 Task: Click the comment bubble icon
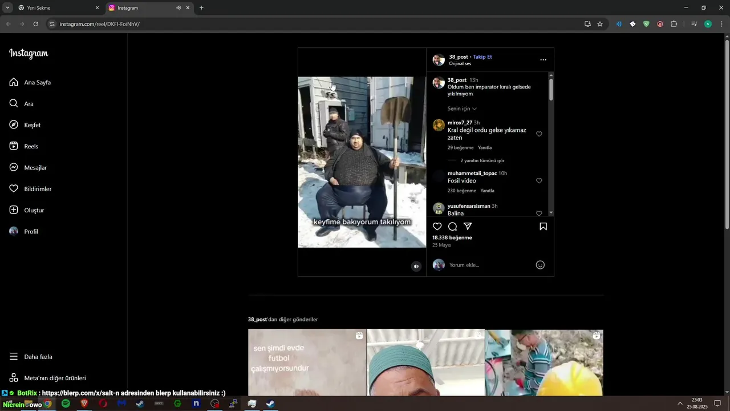pos(452,227)
